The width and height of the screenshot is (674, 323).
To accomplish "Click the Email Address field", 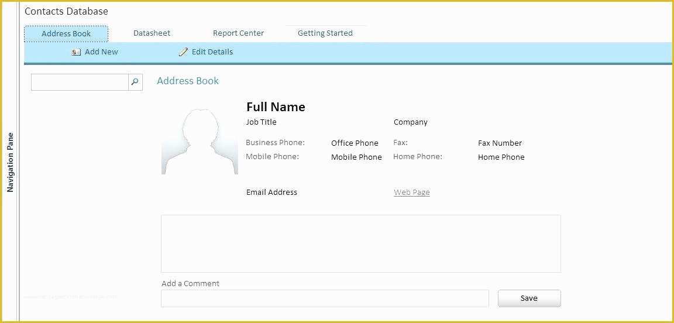I will click(x=271, y=193).
